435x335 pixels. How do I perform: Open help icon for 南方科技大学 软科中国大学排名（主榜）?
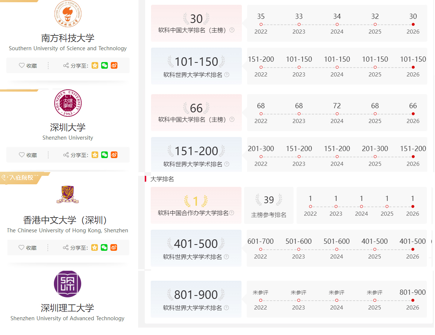click(232, 30)
